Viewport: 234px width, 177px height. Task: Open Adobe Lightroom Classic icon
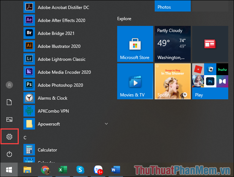(29, 59)
